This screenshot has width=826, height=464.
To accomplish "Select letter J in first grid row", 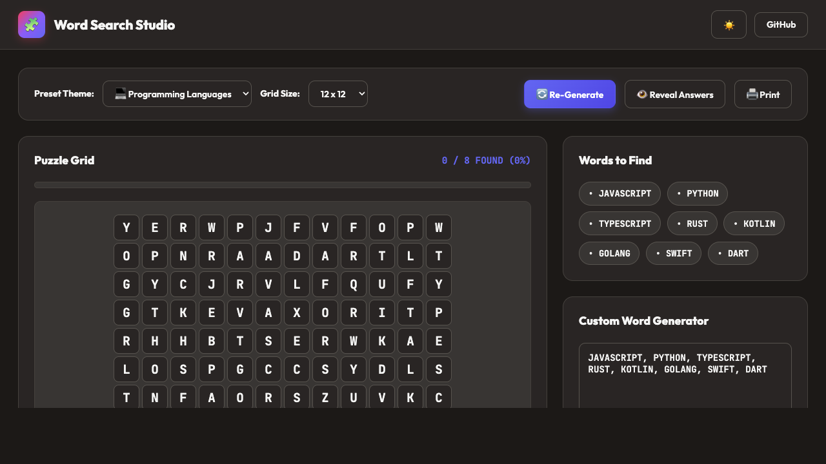I will coord(268,227).
